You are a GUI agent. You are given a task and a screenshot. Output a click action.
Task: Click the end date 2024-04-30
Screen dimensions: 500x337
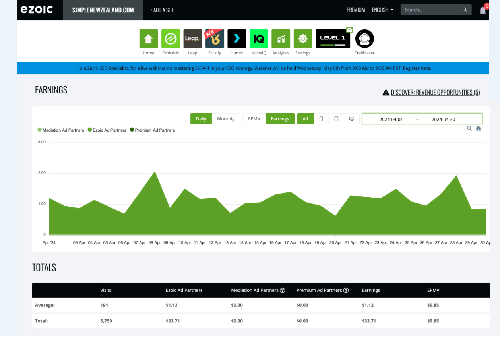(444, 119)
